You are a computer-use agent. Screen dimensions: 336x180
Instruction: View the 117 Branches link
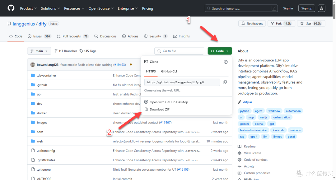tap(66, 51)
